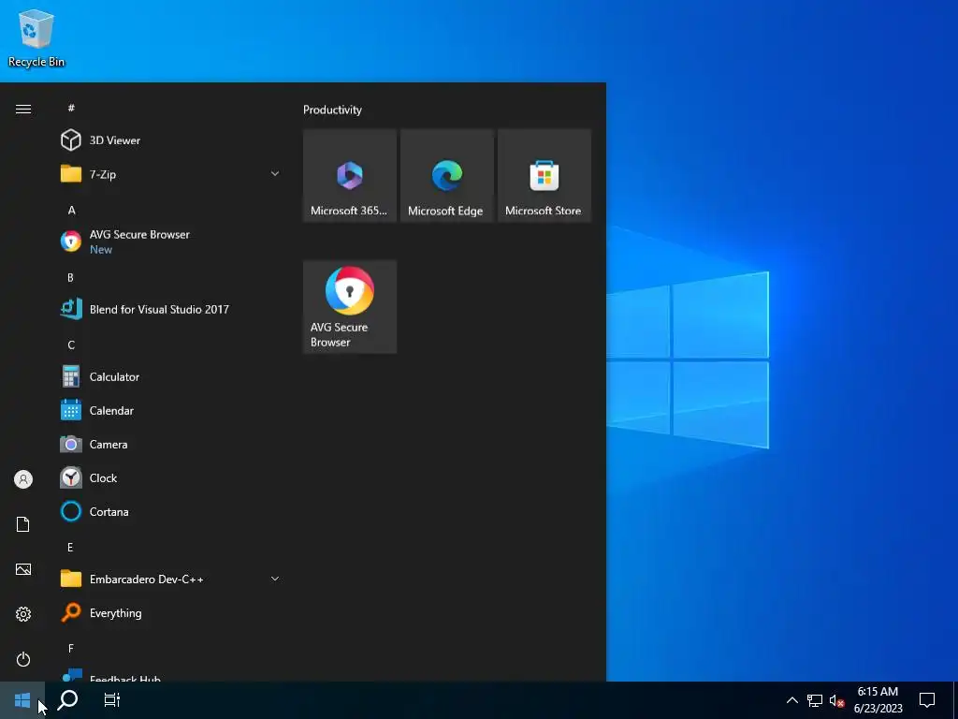Click the Power button icon
This screenshot has height=719, width=958.
coord(23,659)
